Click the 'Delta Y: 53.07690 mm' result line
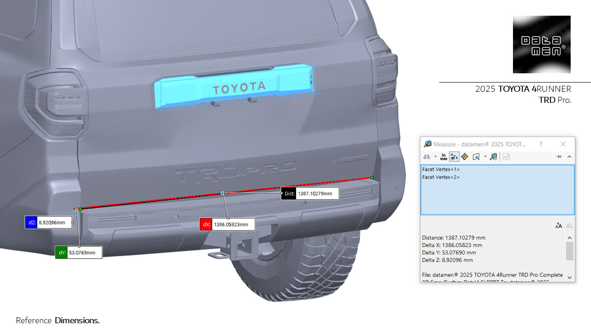 click(449, 253)
